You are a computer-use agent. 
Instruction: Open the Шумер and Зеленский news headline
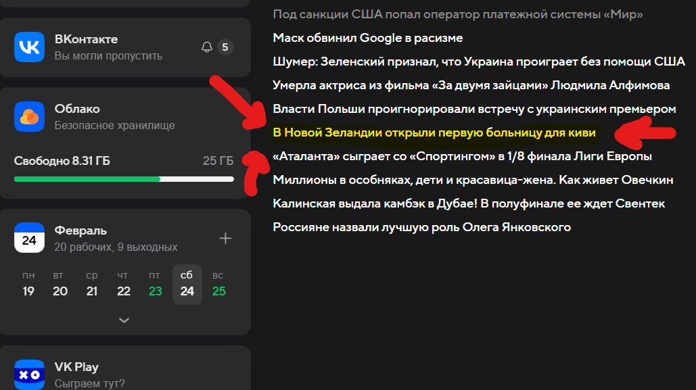coord(479,62)
